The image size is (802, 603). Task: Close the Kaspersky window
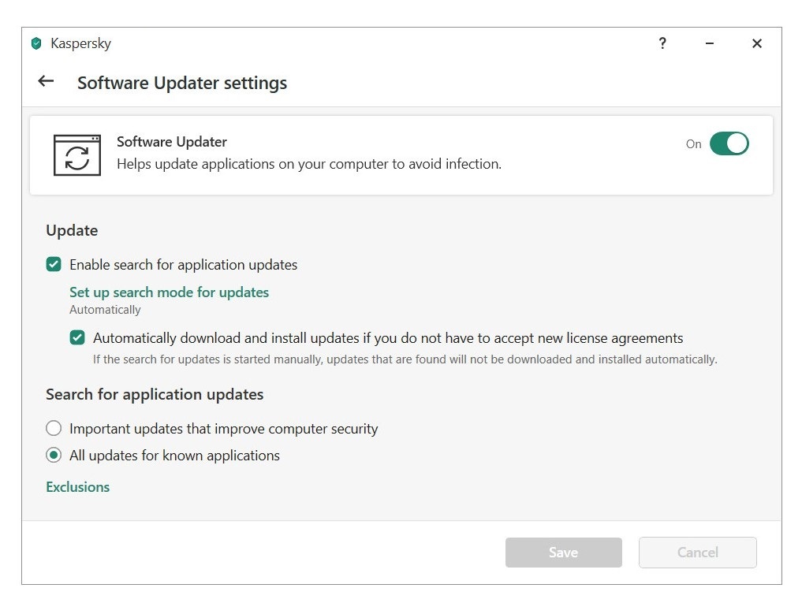click(757, 43)
